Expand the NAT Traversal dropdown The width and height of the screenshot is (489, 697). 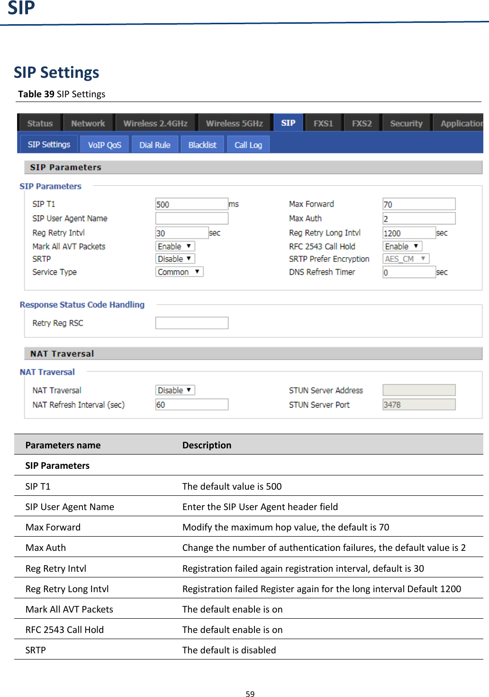[174, 390]
